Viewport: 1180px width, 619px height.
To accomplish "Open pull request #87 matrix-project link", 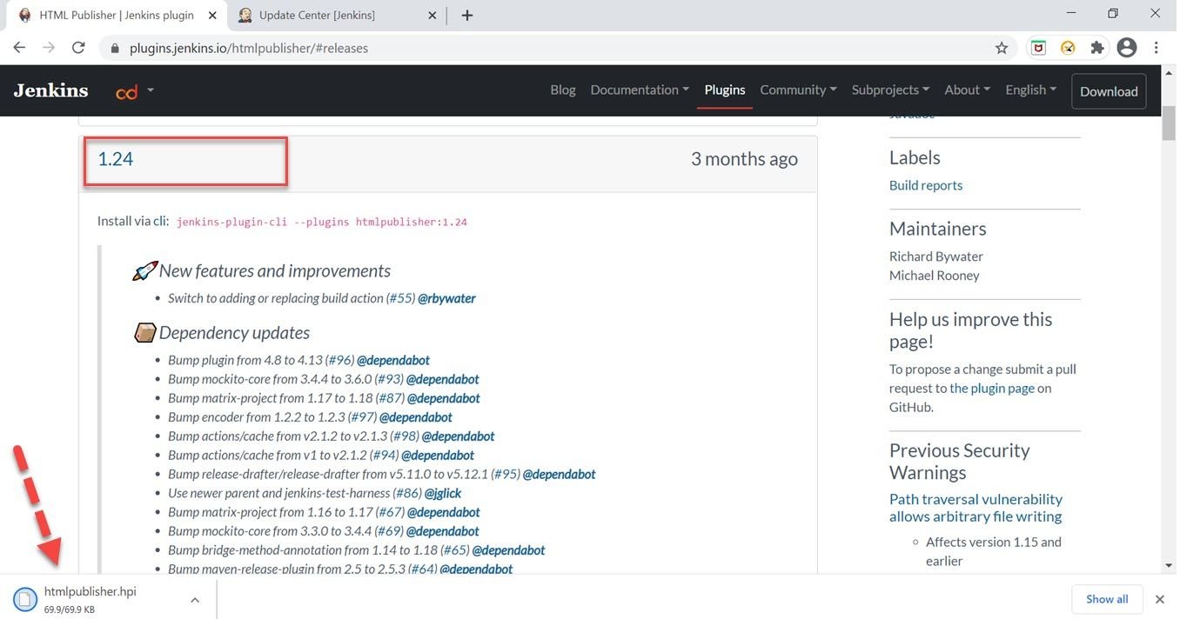I will click(x=390, y=398).
